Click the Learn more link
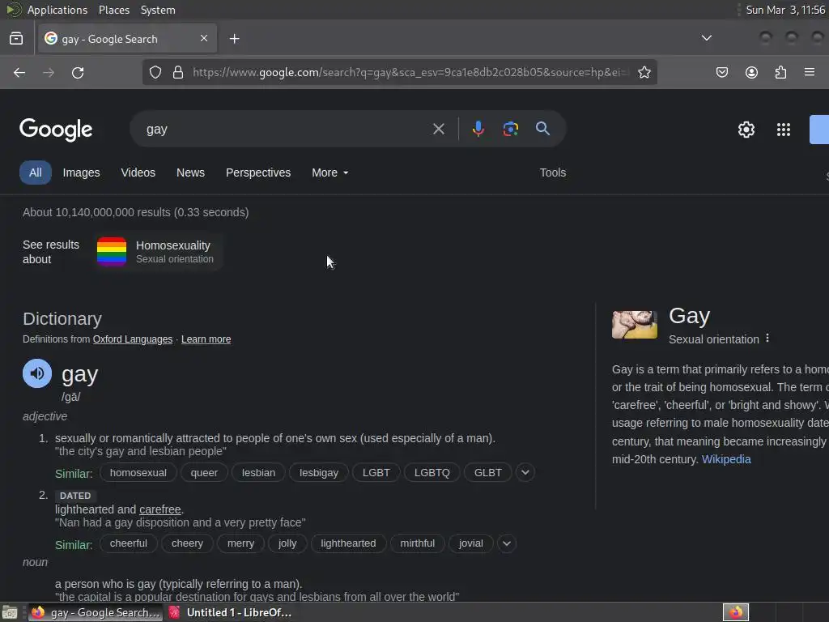829x622 pixels. pyautogui.click(x=206, y=339)
